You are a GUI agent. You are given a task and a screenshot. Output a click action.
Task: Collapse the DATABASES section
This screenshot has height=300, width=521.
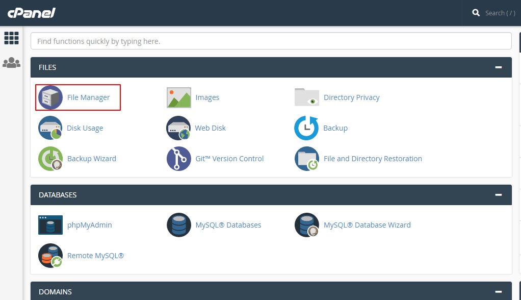click(499, 195)
